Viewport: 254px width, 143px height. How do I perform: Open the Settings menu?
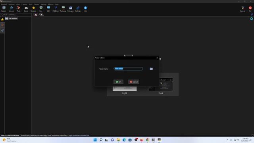43,4
